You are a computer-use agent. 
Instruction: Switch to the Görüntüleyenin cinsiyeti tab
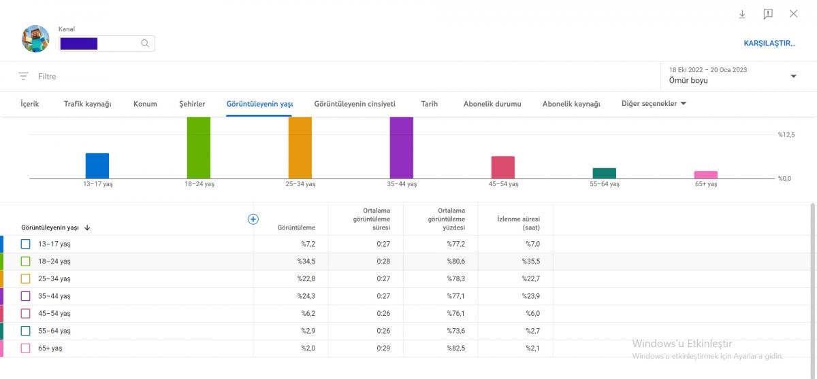(x=355, y=104)
